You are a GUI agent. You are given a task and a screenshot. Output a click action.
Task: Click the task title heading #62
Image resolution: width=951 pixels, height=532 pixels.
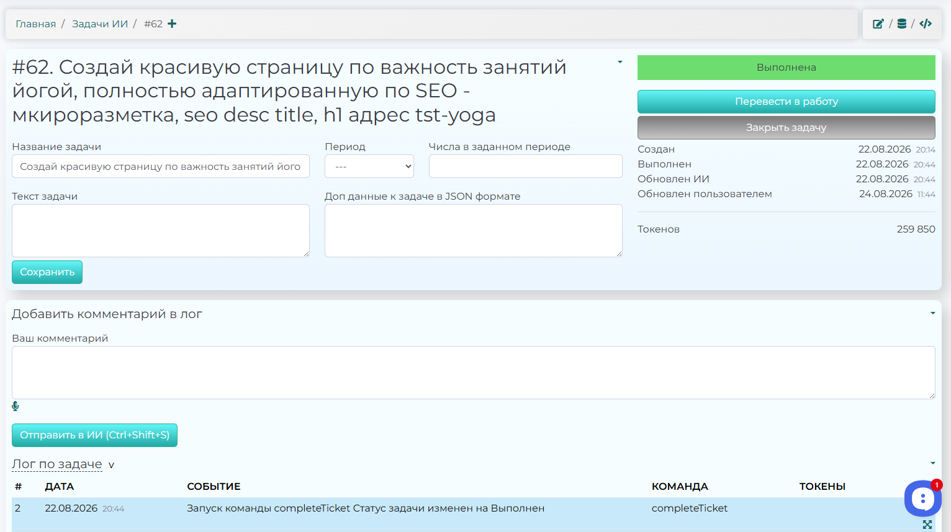click(x=289, y=91)
